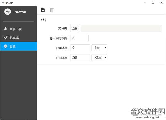The image size is (166, 120).
Task: Open the B/s download speed unit dropdown
Action: coord(99,48)
